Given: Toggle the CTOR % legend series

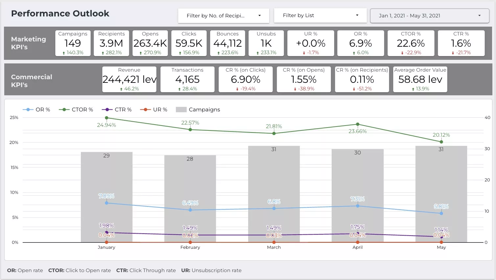Looking at the screenshot, I should (76, 109).
